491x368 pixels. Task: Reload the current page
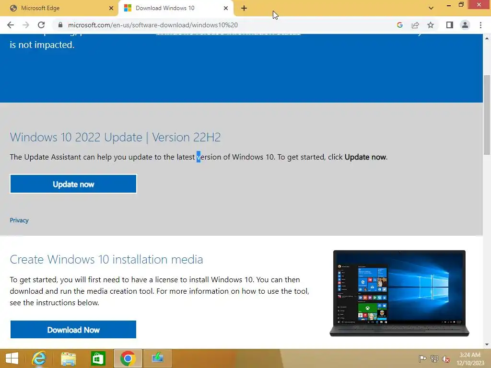pyautogui.click(x=41, y=25)
